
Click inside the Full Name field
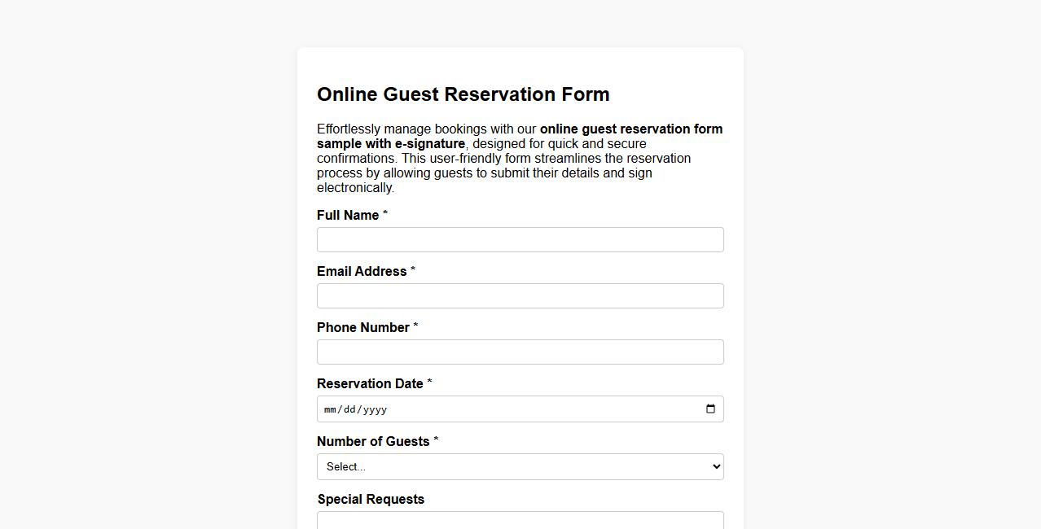coord(520,239)
